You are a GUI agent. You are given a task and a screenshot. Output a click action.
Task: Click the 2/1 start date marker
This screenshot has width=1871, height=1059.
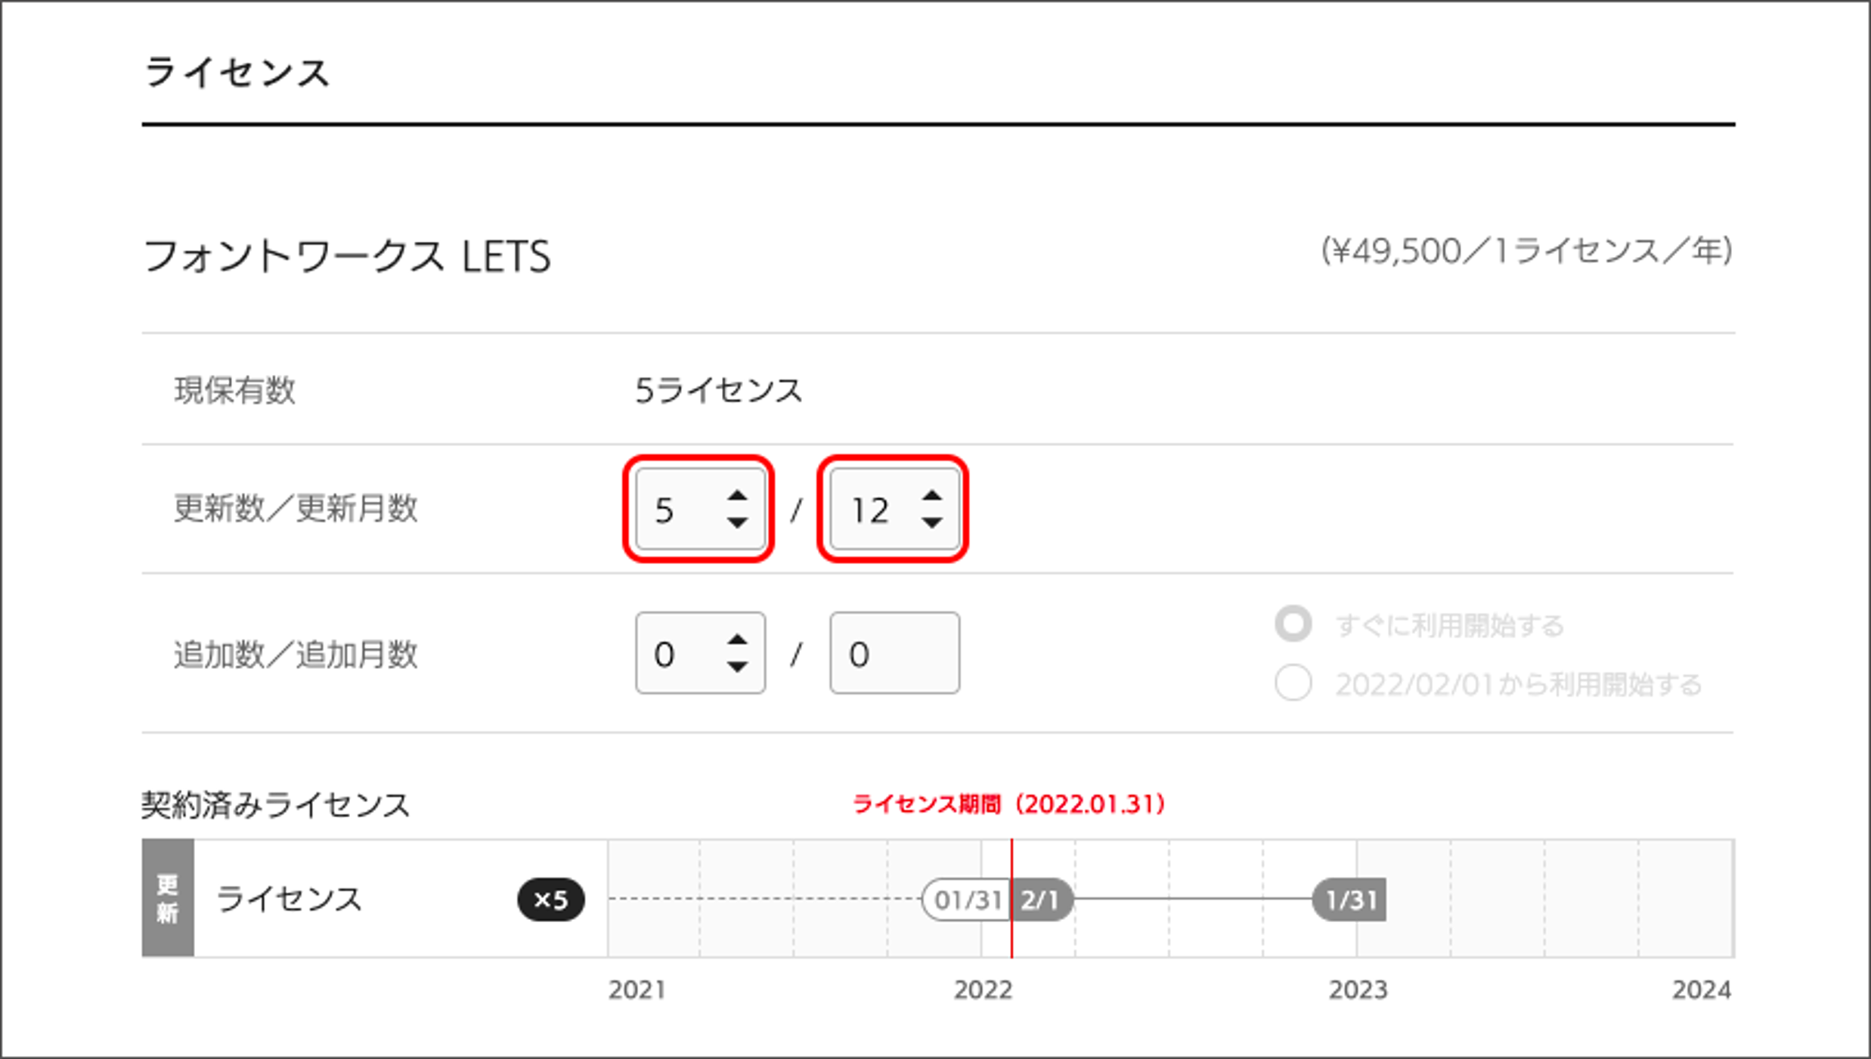pos(1041,900)
